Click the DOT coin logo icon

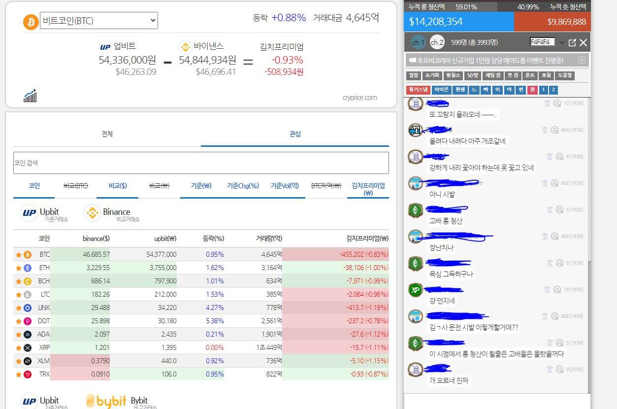pos(28,321)
